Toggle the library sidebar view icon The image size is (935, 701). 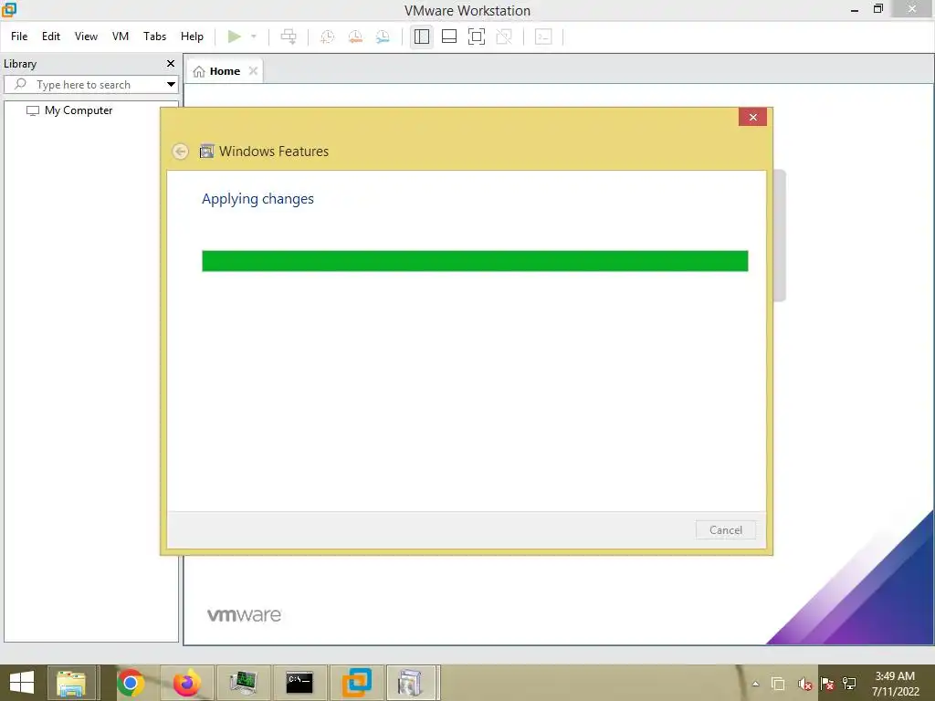click(422, 37)
